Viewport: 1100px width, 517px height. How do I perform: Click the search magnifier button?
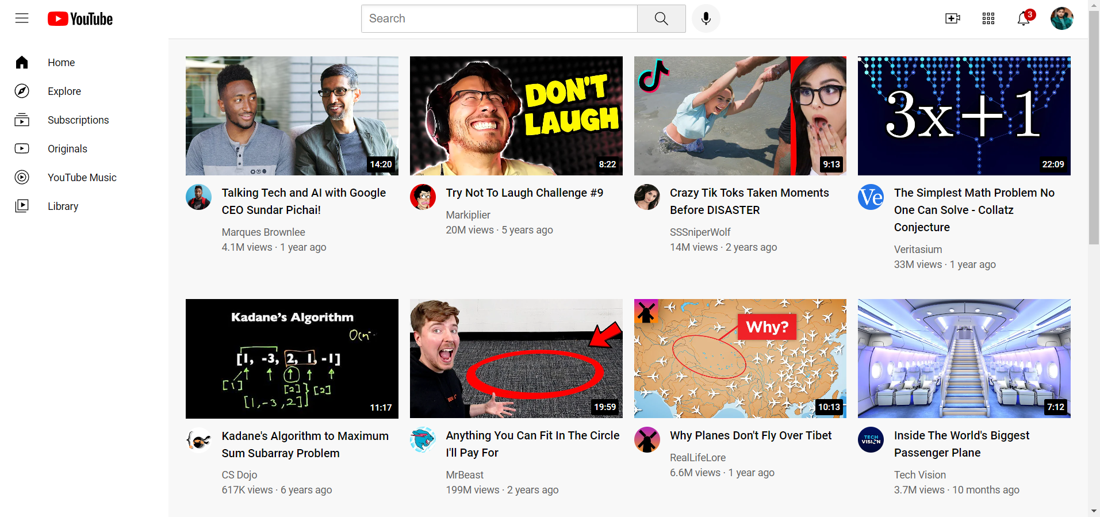point(661,18)
